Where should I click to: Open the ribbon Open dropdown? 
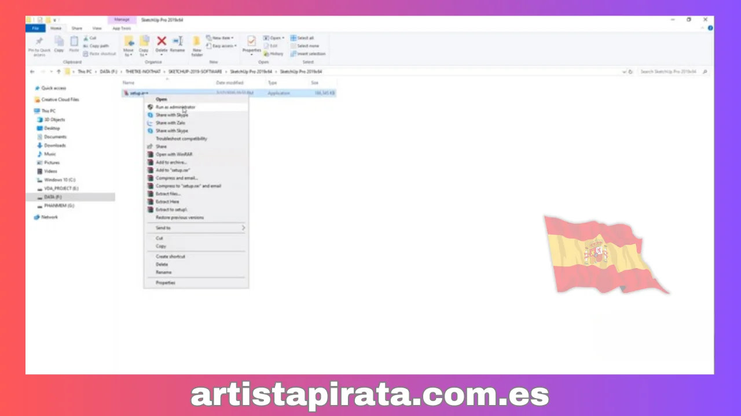[274, 38]
